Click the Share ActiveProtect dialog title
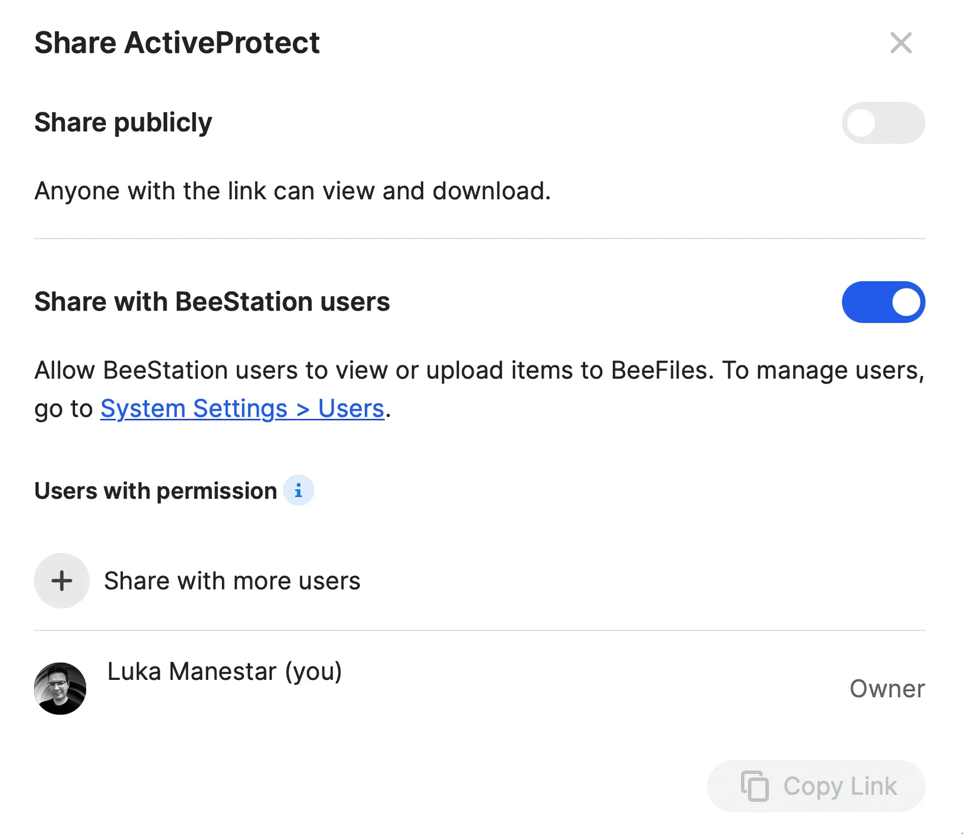 coord(177,43)
